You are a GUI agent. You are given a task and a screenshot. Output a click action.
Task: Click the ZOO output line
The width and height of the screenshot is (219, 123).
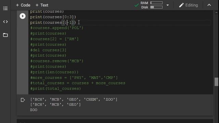click(34, 110)
